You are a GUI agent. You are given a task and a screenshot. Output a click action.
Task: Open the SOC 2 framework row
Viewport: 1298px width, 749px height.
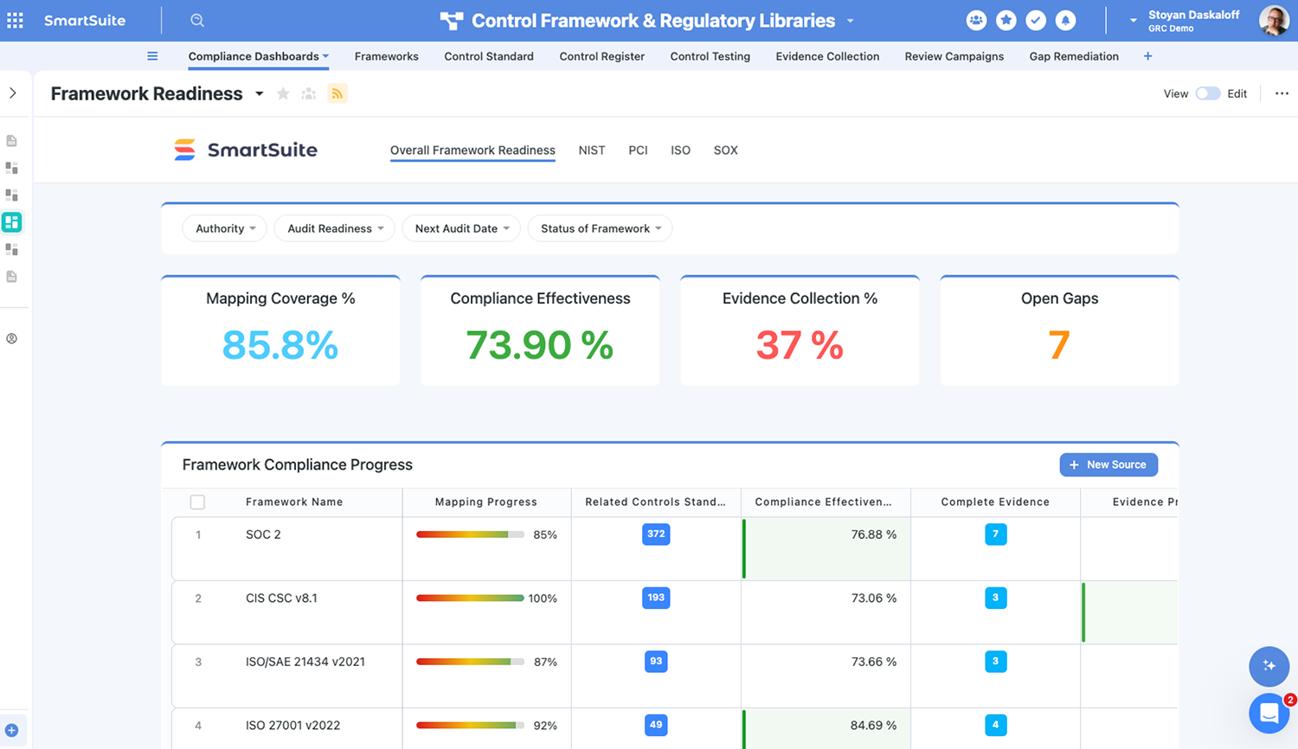675,548
